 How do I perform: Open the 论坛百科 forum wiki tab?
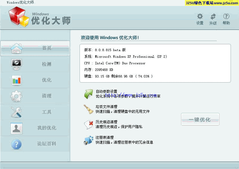(x=35, y=144)
